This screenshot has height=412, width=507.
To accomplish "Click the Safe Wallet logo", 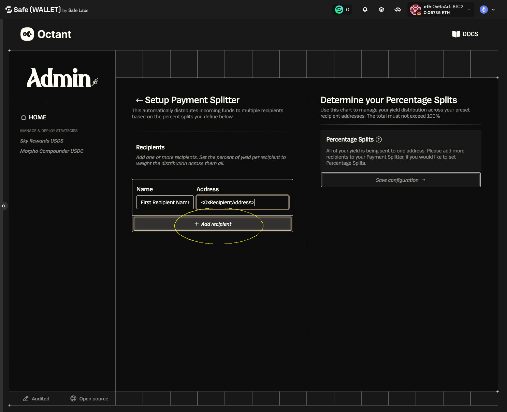I will (47, 10).
